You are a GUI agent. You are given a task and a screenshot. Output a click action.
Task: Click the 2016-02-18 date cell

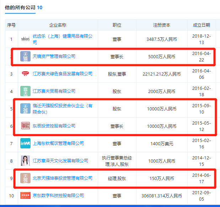(202, 91)
